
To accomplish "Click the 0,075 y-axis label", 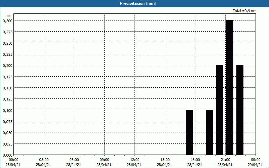I will click(x=7, y=122).
